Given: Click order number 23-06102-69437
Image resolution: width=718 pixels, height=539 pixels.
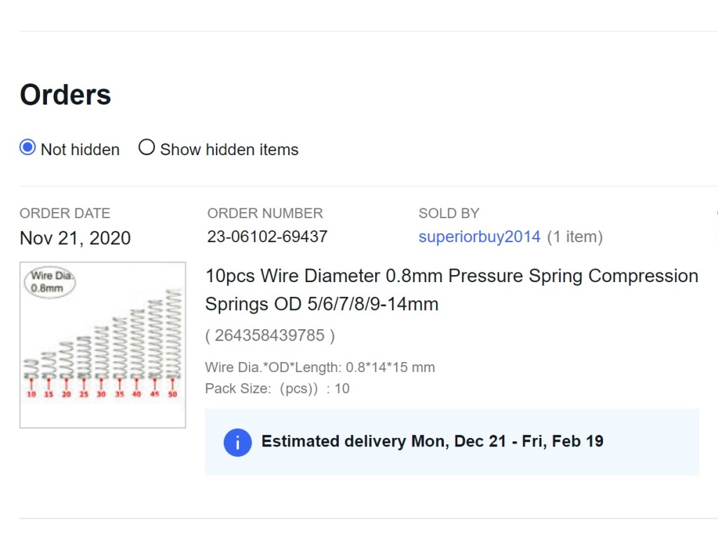Looking at the screenshot, I should click(267, 237).
